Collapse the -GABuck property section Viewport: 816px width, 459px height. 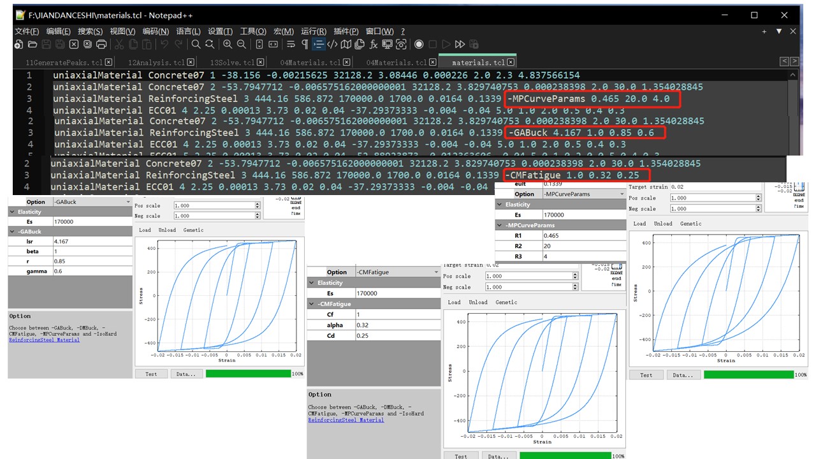click(x=12, y=232)
